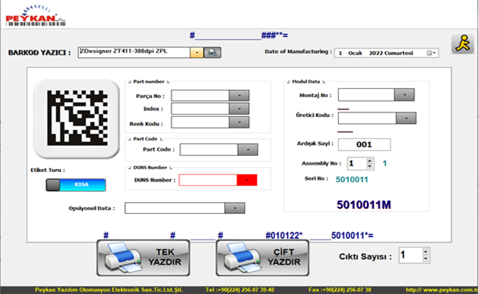Screen dimensions: 479x294
Task: Expand the Üretici Kodu dropdown
Action: pos(406,118)
